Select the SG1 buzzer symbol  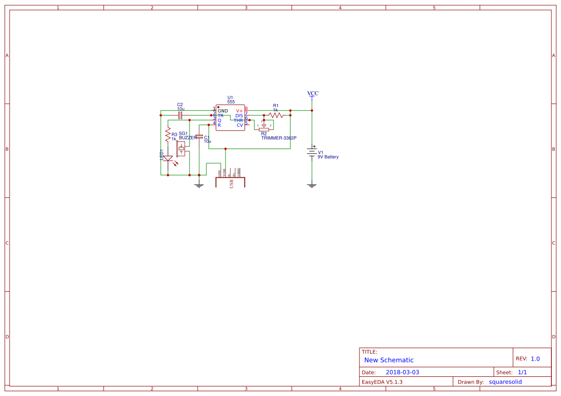pyautogui.click(x=182, y=148)
